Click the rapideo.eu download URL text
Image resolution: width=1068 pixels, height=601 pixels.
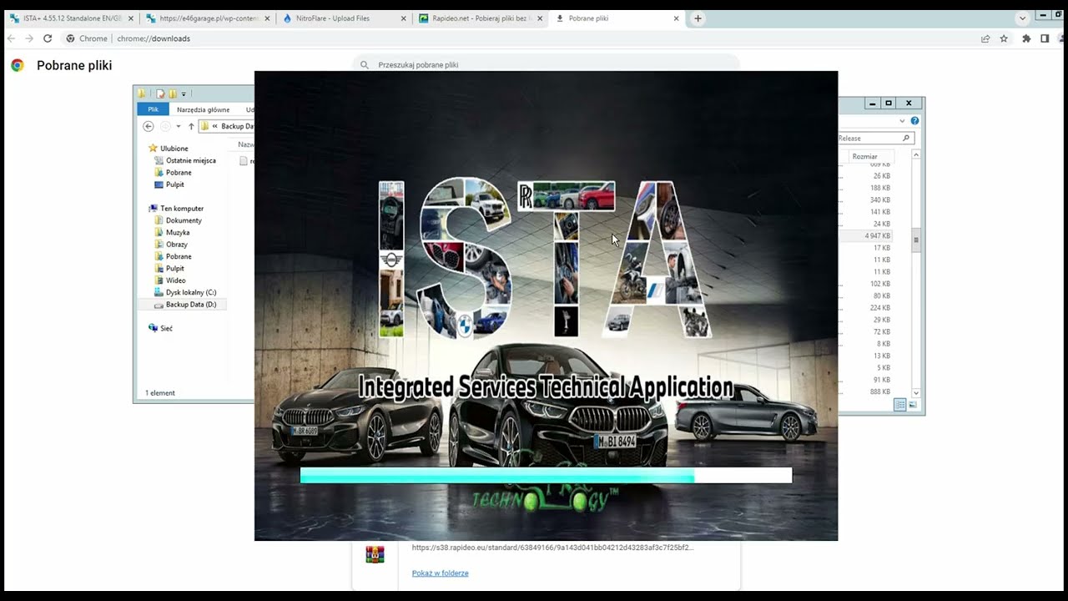coord(552,548)
